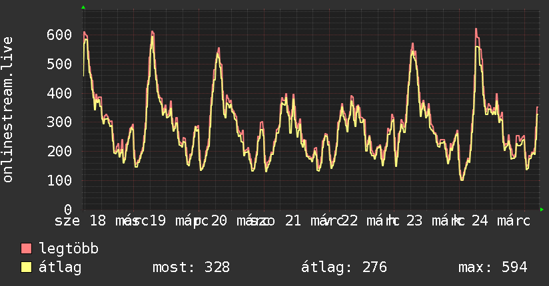
Task: Click the 23 x-axis date label
Action: click(414, 221)
